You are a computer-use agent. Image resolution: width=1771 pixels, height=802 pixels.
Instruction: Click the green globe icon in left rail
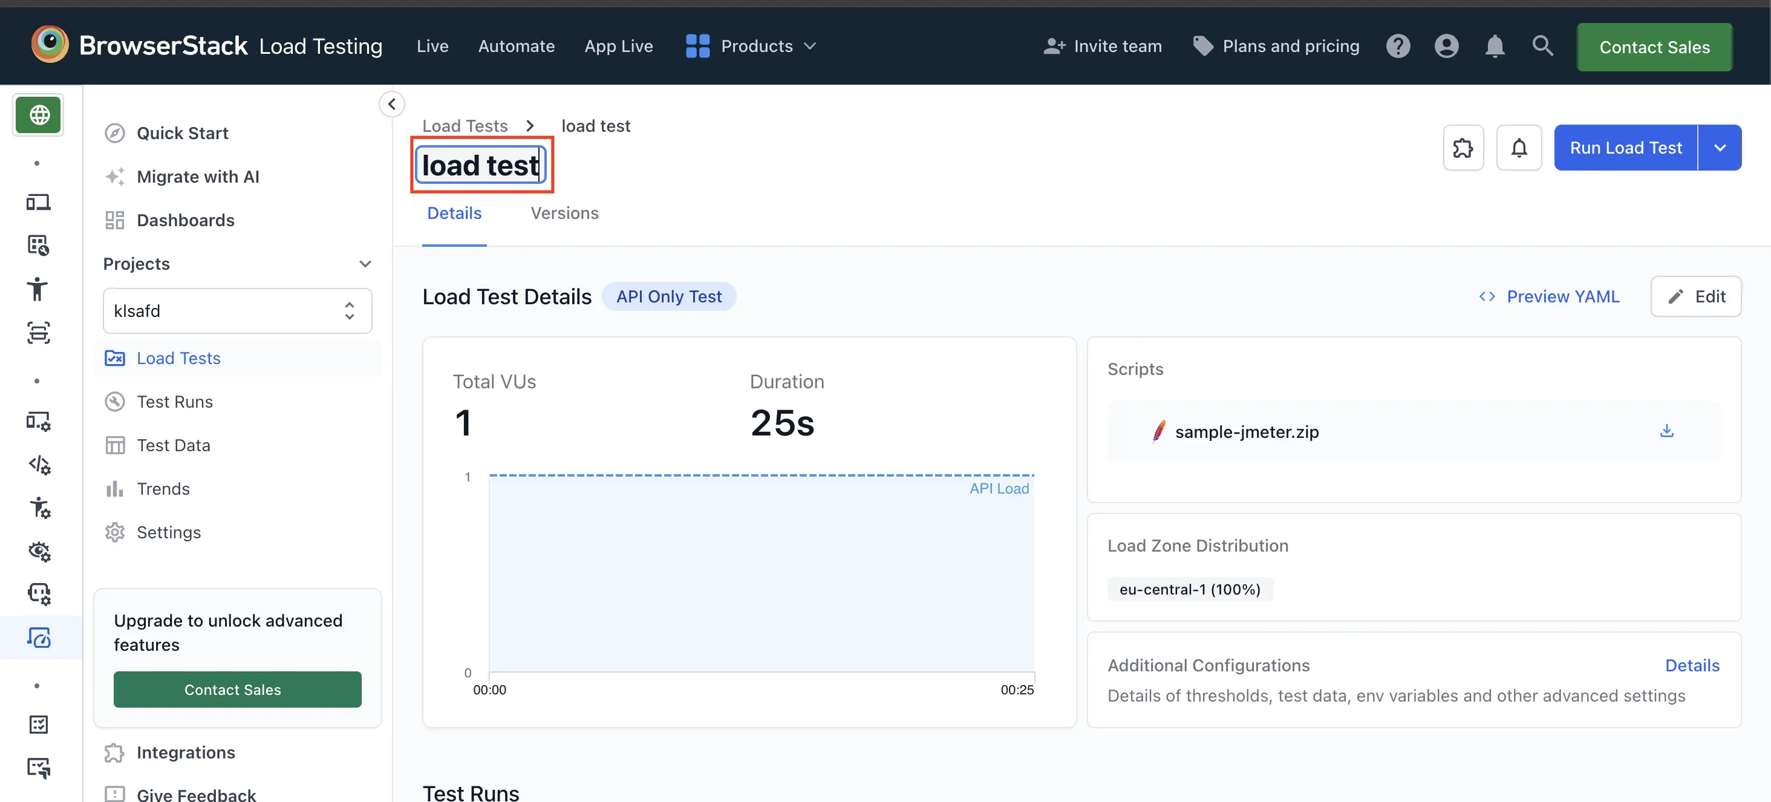pyautogui.click(x=39, y=115)
